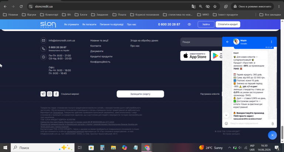Download from the App Store badge
Image resolution: width=284 pixels, height=152 pixels.
click(195, 56)
